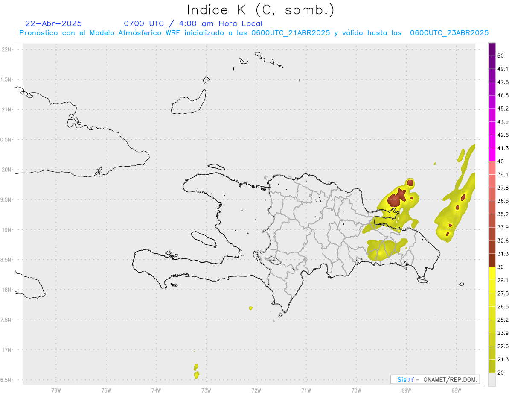Screen dimensions: 512x396
Task: Click the olive swatch between 20 and 21.3
Action: click(492, 366)
